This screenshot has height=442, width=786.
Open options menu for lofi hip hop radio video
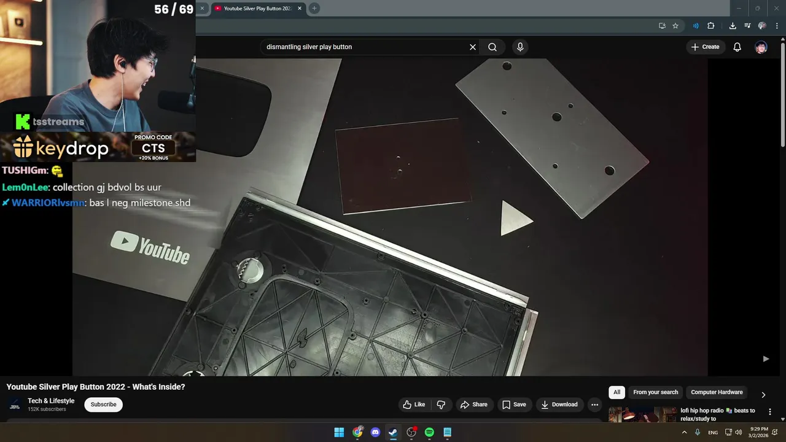[x=770, y=411]
